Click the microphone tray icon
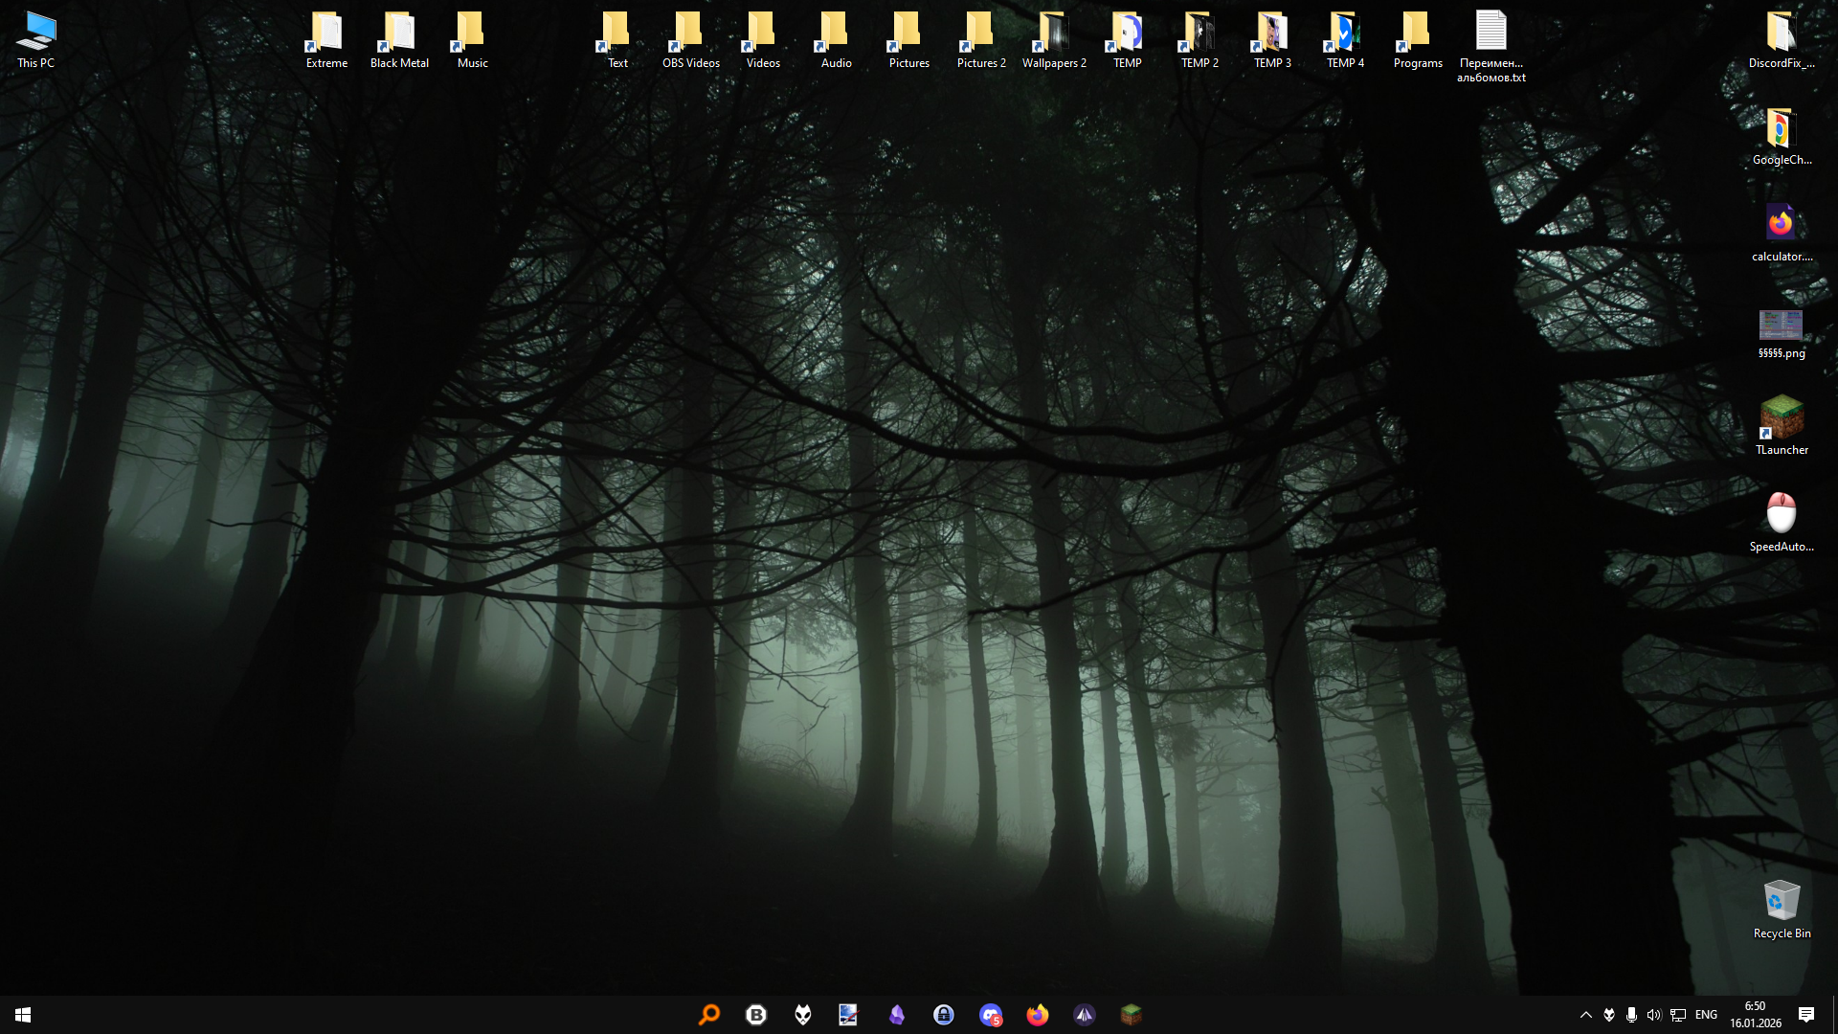Viewport: 1838px width, 1034px height. click(1631, 1015)
